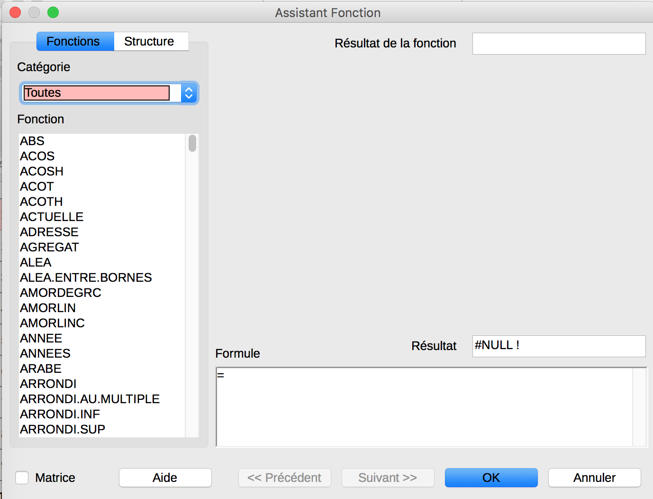
Task: Click the << Précédent button
Action: pyautogui.click(x=284, y=478)
